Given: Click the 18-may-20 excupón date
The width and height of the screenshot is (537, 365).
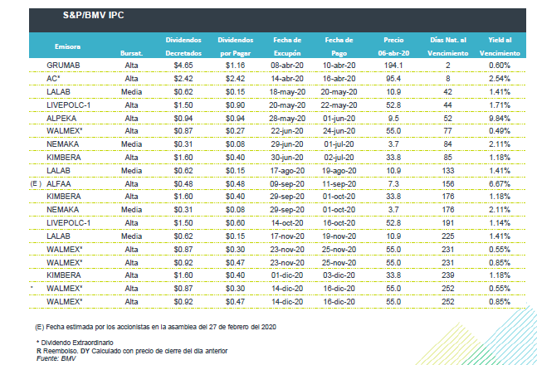Looking at the screenshot, I should pos(287,92).
